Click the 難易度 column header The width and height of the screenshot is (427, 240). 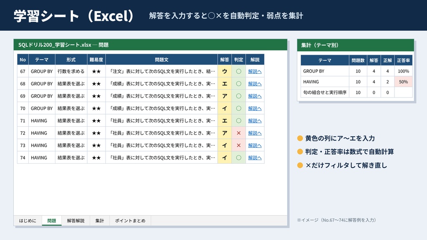pyautogui.click(x=96, y=60)
